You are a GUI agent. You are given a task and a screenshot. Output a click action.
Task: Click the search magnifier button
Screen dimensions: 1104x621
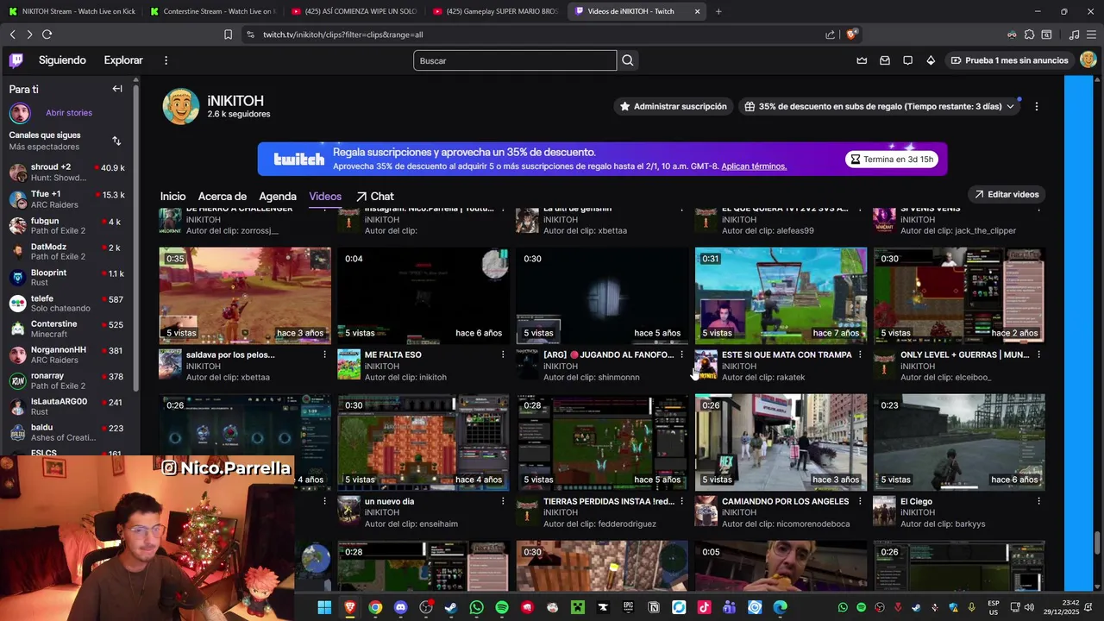click(628, 60)
